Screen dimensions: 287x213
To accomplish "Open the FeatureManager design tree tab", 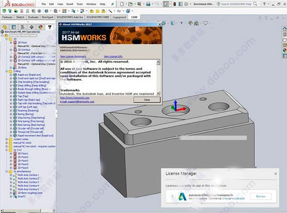I will 5,27.
